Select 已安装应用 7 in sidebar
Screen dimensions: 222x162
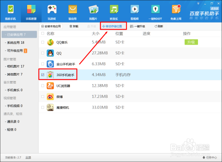click(x=19, y=35)
